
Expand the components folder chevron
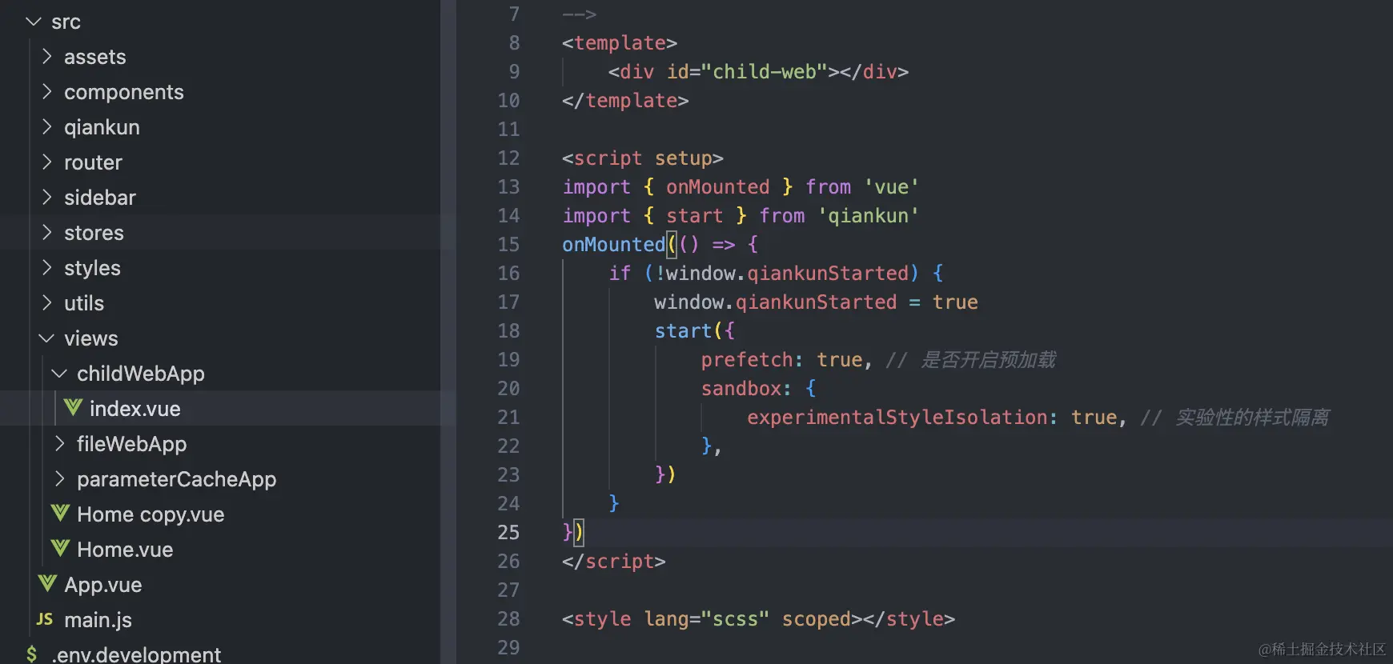(46, 92)
